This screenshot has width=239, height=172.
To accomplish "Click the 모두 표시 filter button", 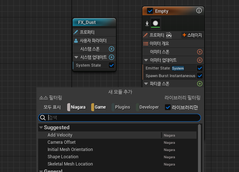I will pyautogui.click(x=52, y=107).
